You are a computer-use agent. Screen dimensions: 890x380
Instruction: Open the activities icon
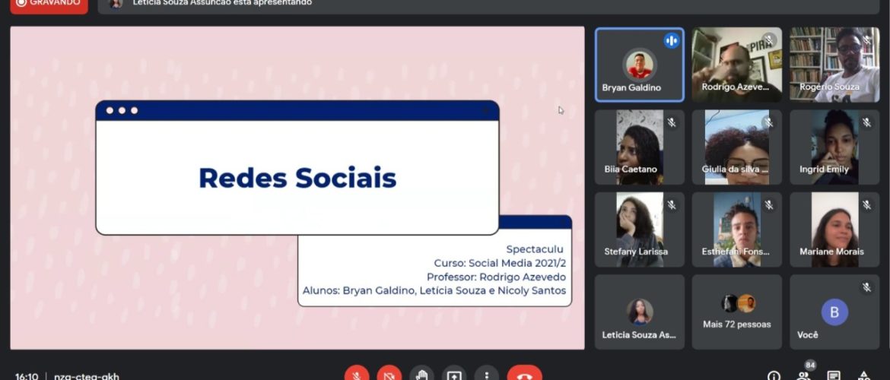point(863,375)
